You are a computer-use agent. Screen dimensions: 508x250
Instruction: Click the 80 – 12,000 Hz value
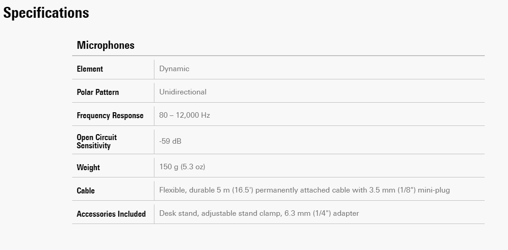185,115
